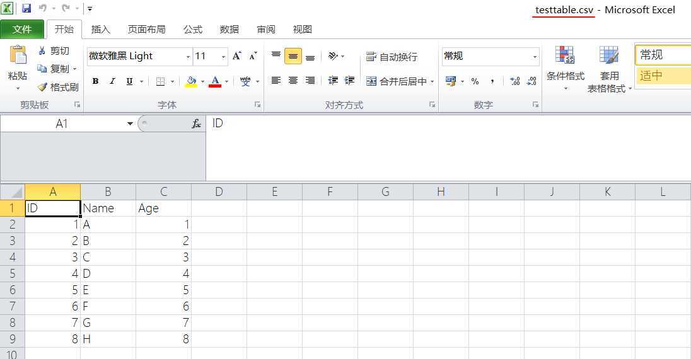Image resolution: width=691 pixels, height=359 pixels.
Task: Open the Customize Quick Access Toolbar arrow
Action: (90, 8)
